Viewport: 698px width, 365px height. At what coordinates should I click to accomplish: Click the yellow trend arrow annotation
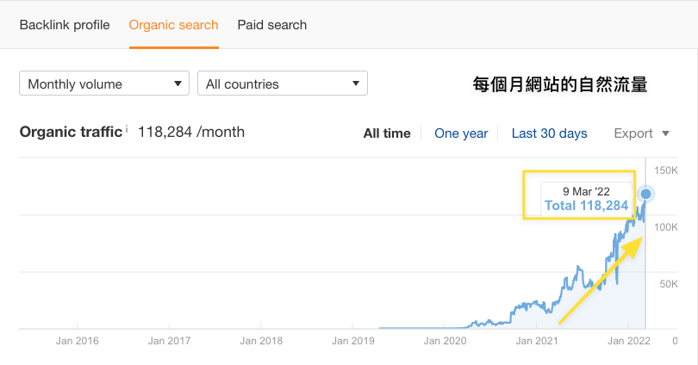600,281
